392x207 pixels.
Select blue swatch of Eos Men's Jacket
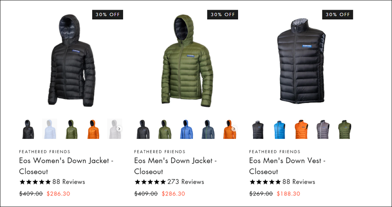point(186,129)
